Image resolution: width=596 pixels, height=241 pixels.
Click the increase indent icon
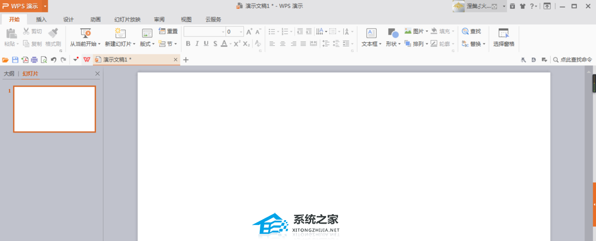pyautogui.click(x=309, y=32)
